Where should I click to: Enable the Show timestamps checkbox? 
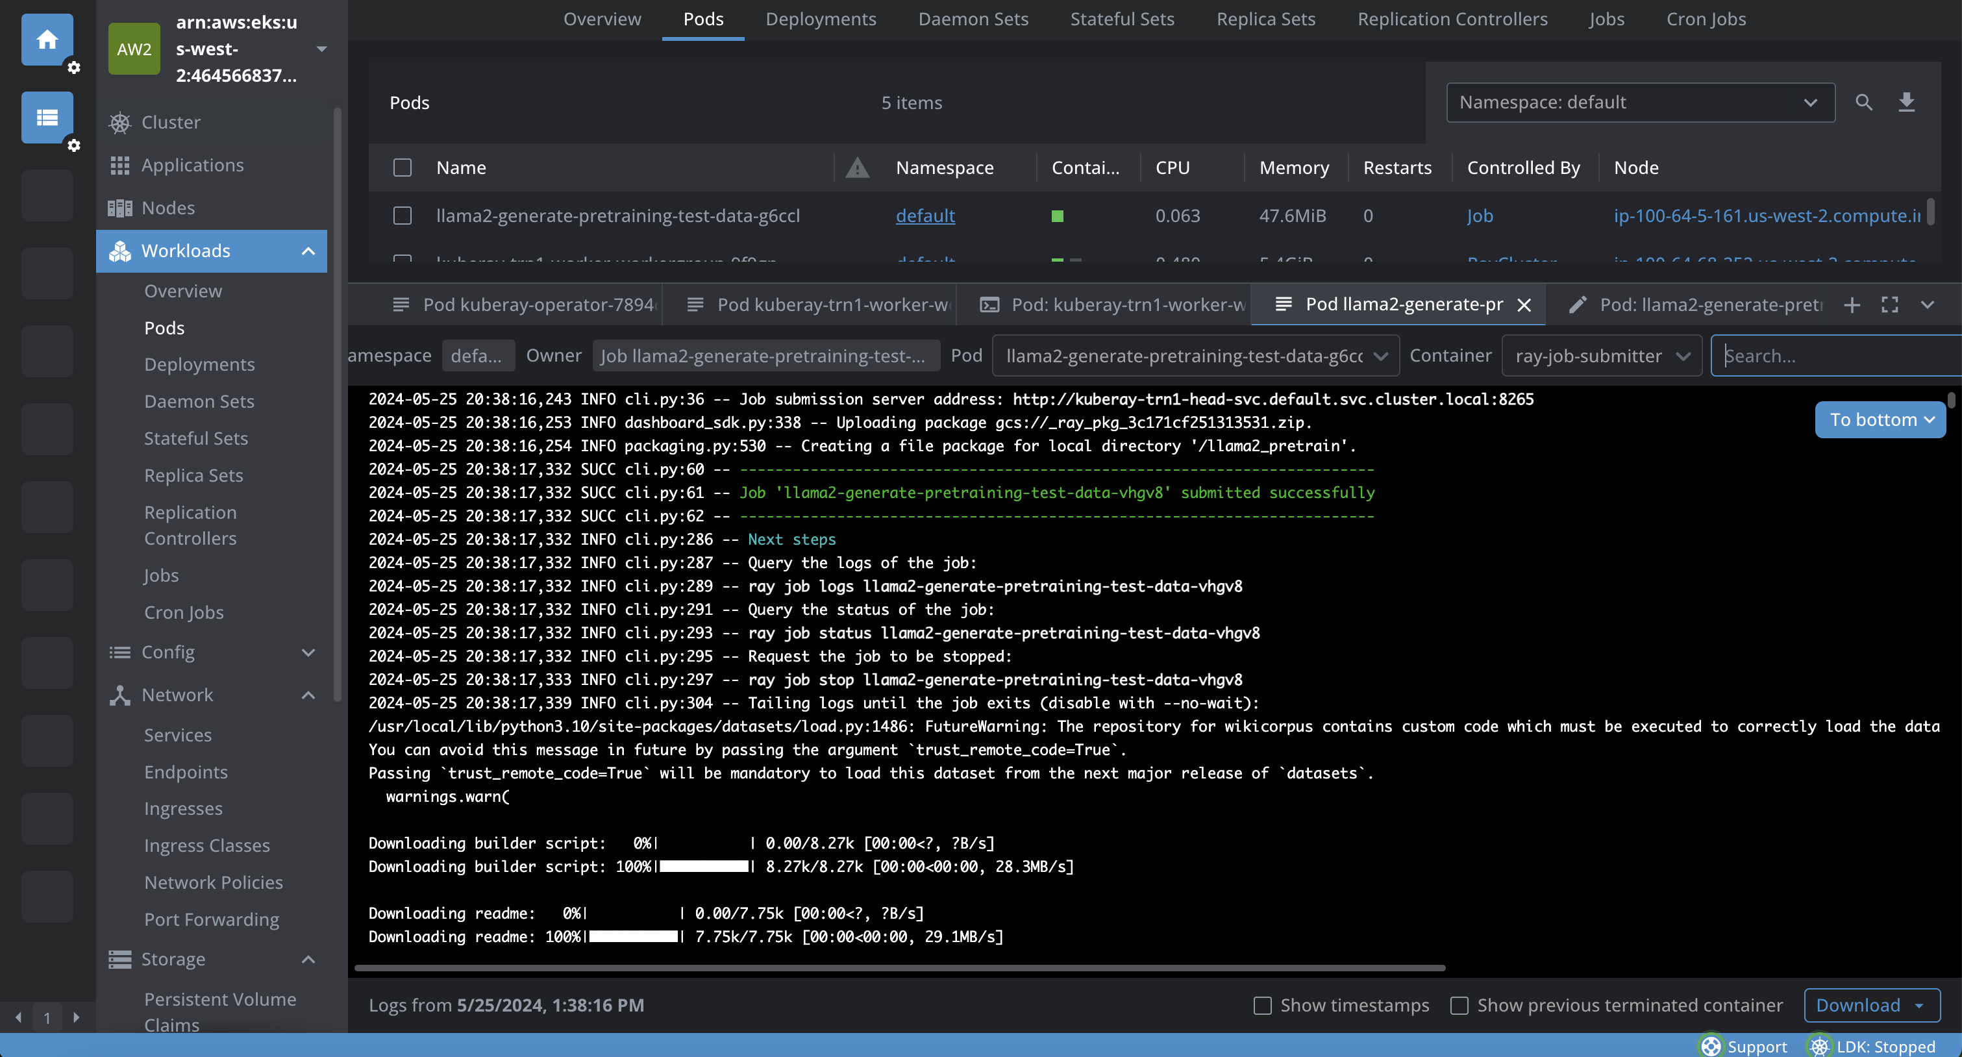click(1262, 1005)
